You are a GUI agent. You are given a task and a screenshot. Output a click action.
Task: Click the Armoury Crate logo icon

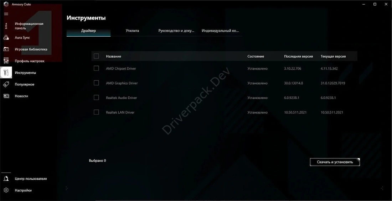pos(6,4)
